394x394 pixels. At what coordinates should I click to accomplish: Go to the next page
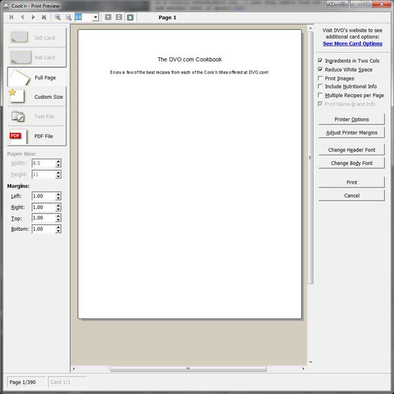point(33,17)
